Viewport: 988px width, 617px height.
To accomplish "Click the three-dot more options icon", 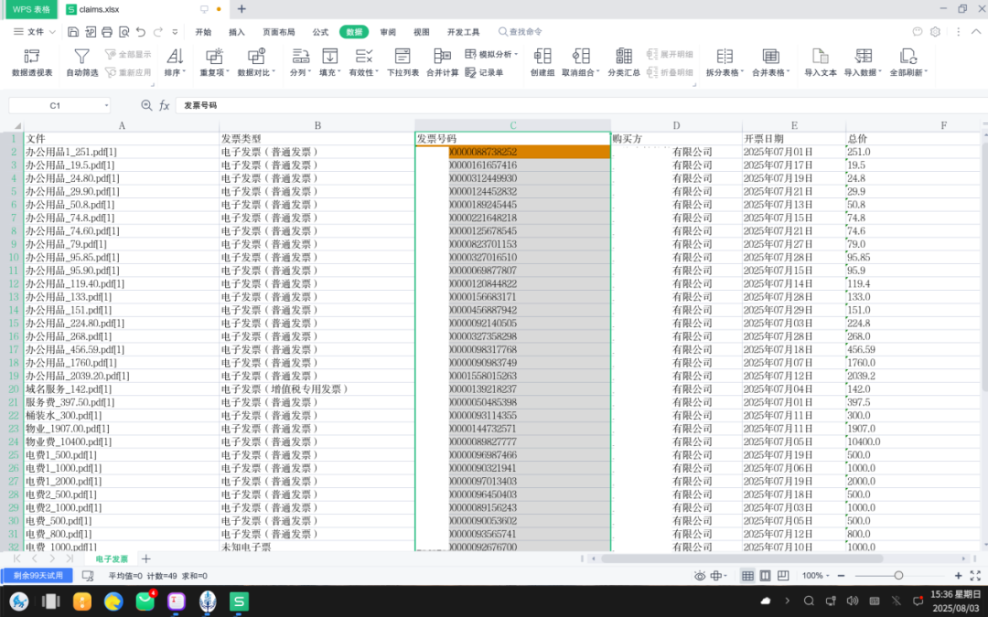I will click(959, 31).
